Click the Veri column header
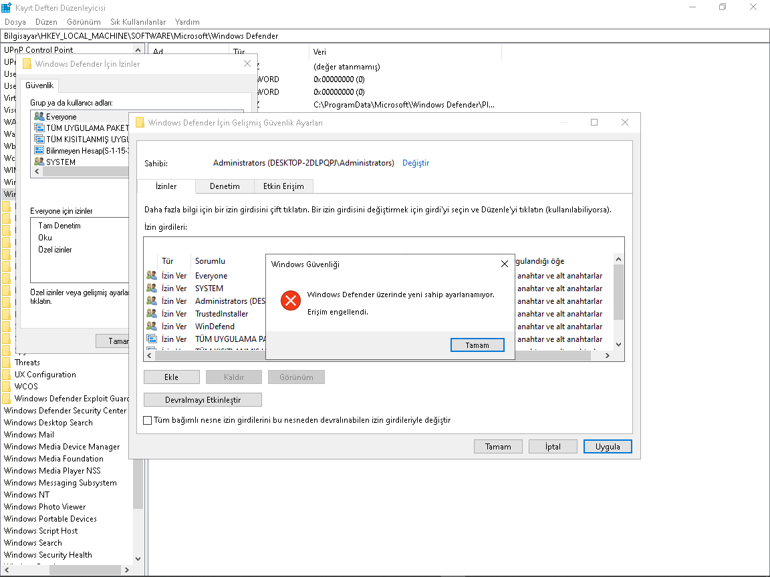 405,52
